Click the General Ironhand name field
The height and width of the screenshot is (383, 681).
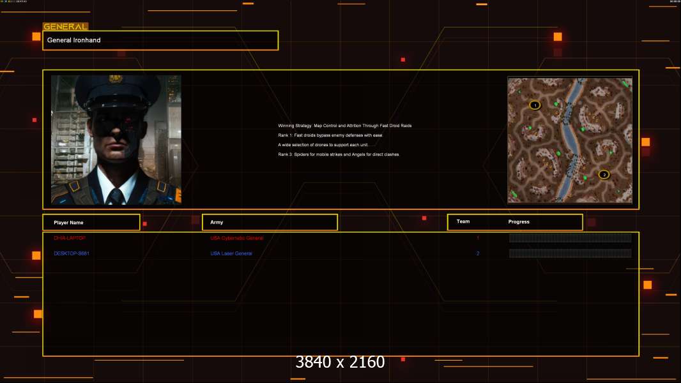160,40
